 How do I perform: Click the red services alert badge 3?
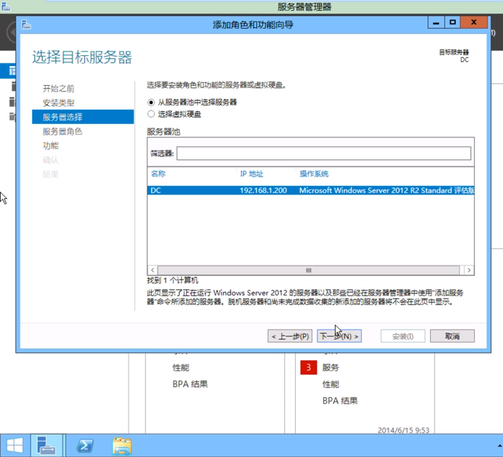click(308, 367)
